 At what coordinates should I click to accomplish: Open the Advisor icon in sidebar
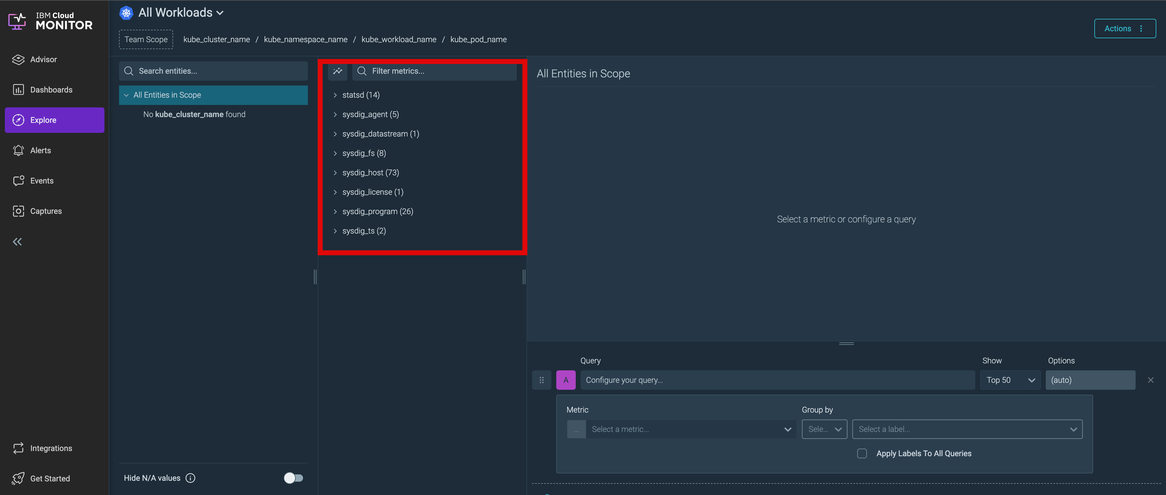(x=18, y=59)
